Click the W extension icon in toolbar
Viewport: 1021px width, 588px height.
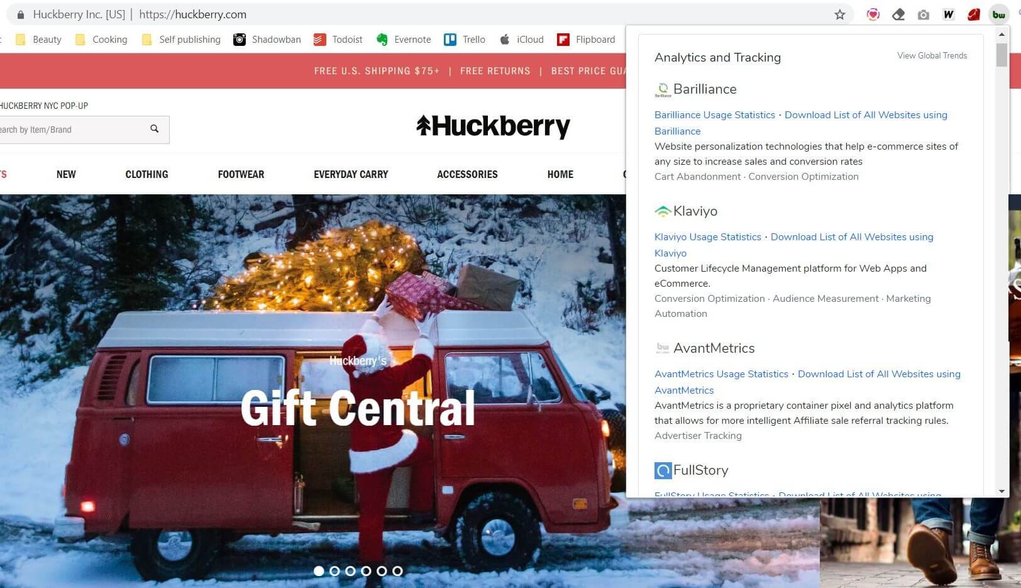point(948,14)
